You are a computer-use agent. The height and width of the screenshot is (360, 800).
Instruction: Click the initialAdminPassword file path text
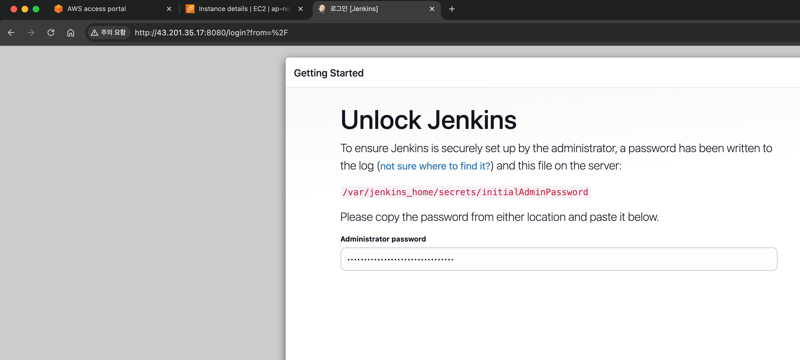465,192
